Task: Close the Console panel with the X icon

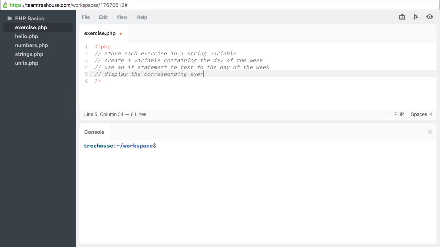Action: click(x=430, y=132)
